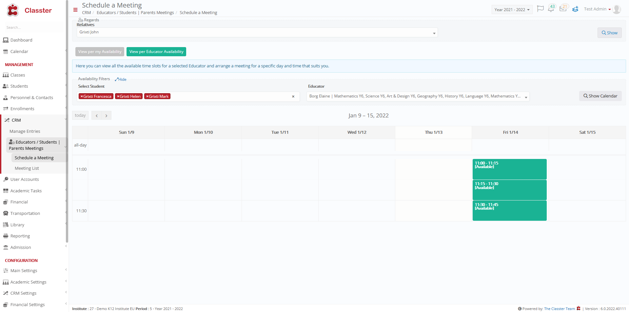This screenshot has width=629, height=312.
Task: Go to previous week in calendar
Action: click(x=97, y=115)
